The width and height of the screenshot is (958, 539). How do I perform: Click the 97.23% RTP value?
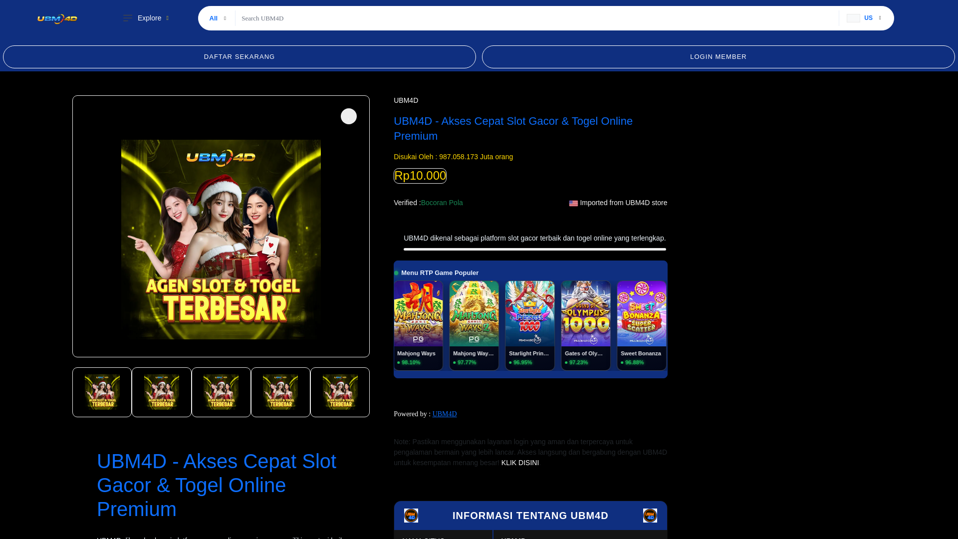pyautogui.click(x=579, y=362)
